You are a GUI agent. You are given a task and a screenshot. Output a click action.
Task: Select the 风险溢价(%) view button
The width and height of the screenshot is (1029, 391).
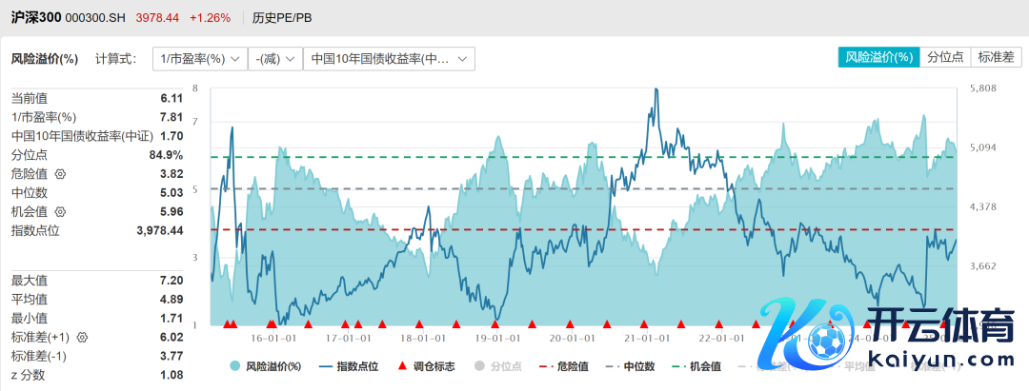(x=878, y=57)
